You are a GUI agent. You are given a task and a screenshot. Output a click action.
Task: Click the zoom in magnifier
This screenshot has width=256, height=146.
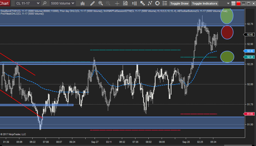pos(101,3)
